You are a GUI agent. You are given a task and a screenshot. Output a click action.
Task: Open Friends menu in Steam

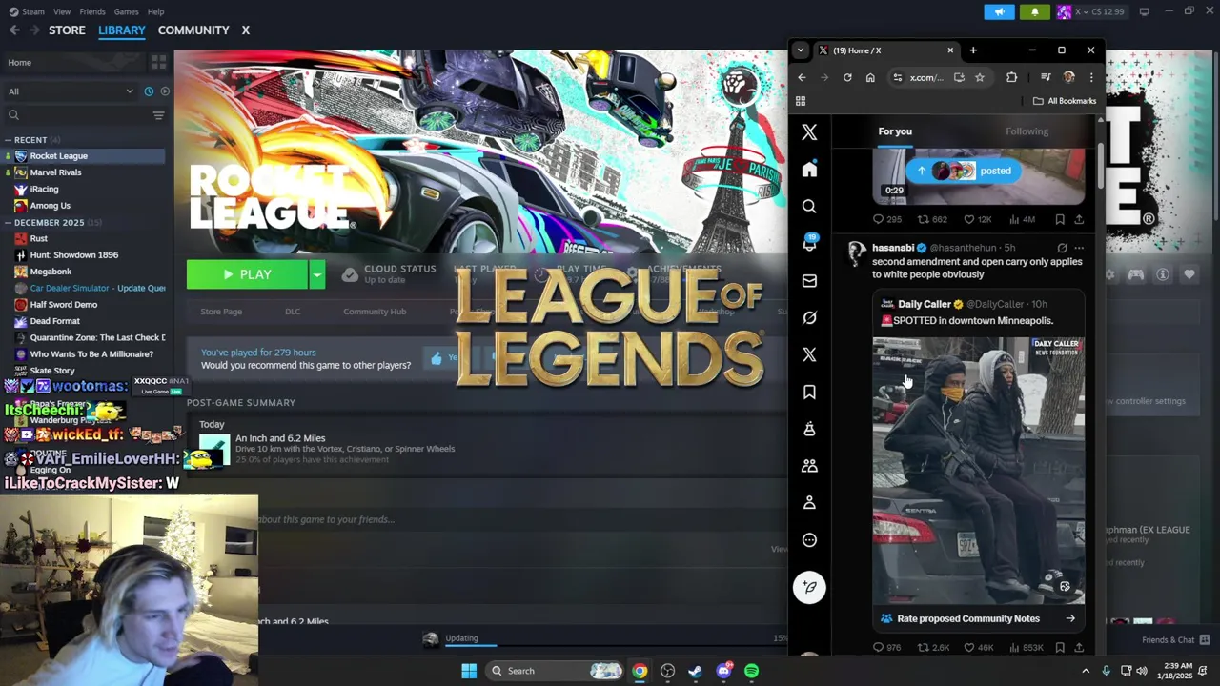(x=92, y=11)
